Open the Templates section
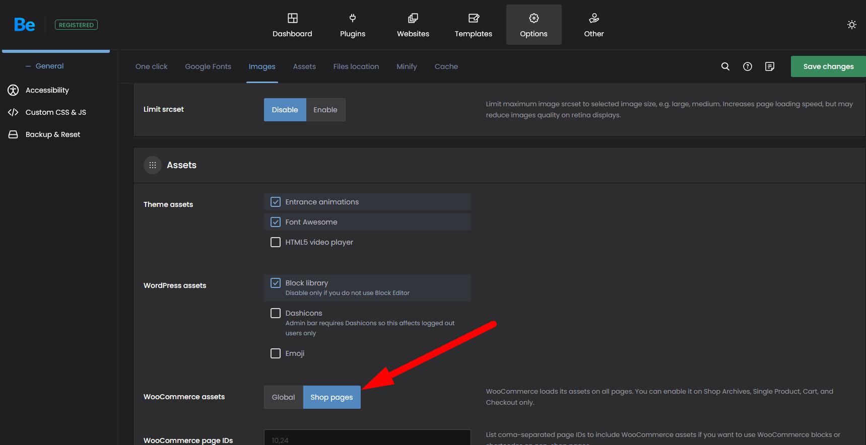This screenshot has width=866, height=445. click(474, 25)
